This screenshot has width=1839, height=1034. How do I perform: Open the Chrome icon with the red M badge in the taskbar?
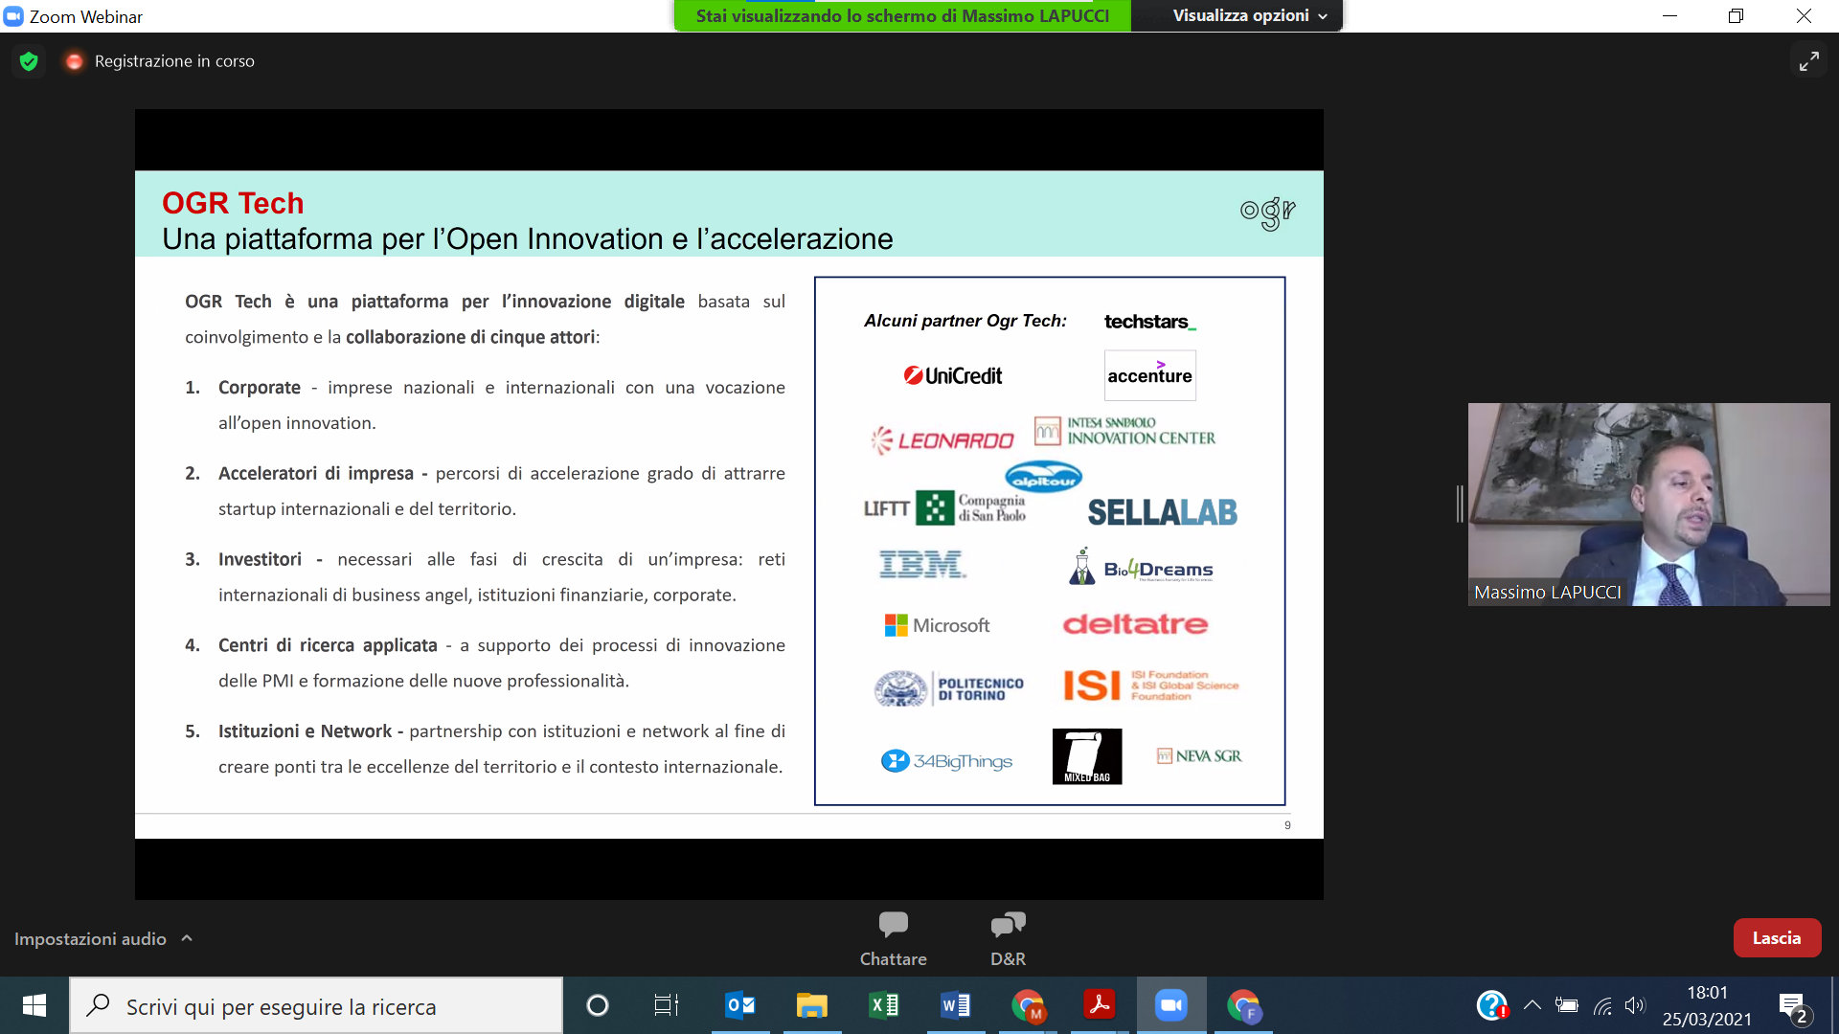coord(1028,1005)
